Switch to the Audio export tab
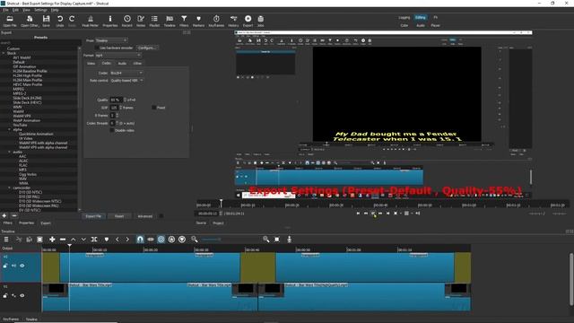 (122, 64)
